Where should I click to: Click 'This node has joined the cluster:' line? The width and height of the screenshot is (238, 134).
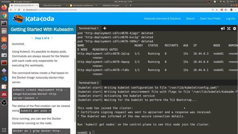105,108
